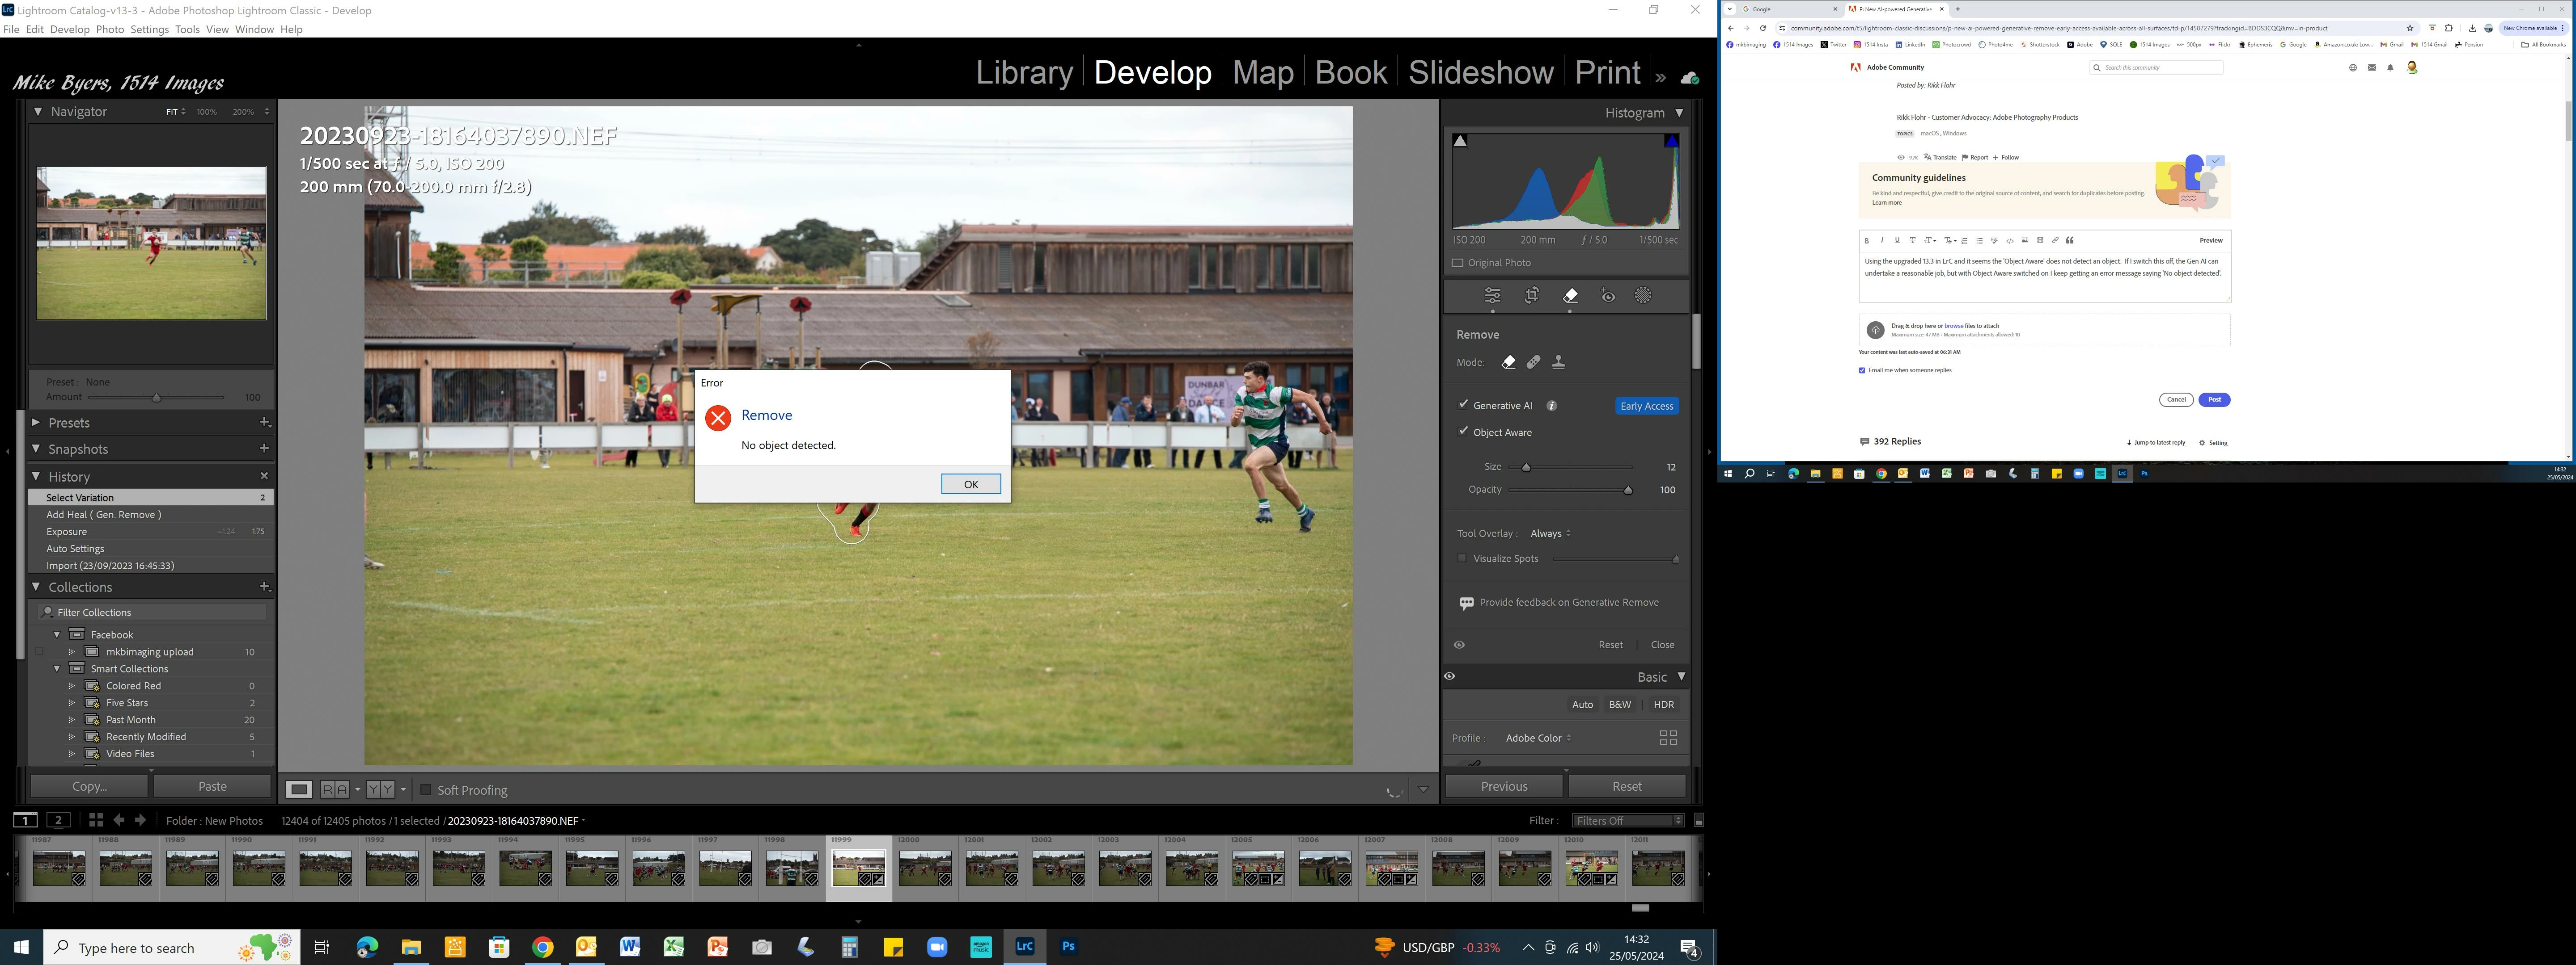This screenshot has width=2576, height=965.
Task: Open Lightroom Classic from the Windows taskbar
Action: click(1024, 947)
